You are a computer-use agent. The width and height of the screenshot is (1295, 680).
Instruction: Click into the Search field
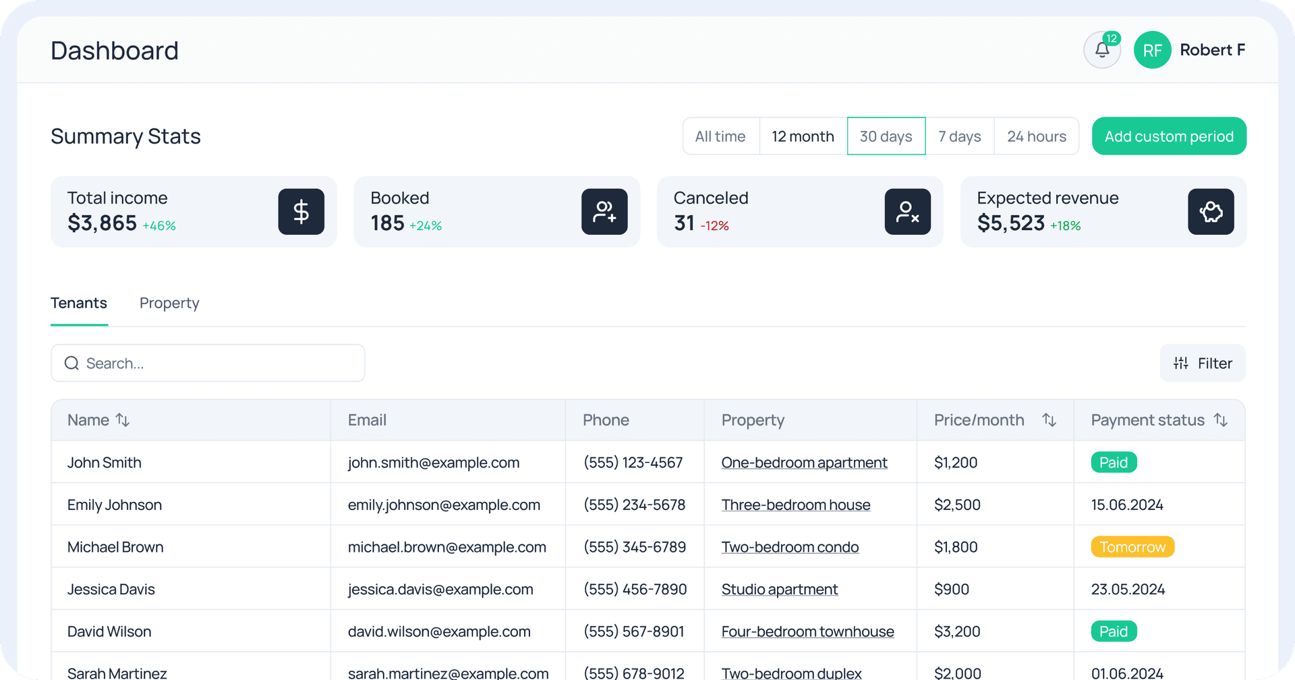208,363
